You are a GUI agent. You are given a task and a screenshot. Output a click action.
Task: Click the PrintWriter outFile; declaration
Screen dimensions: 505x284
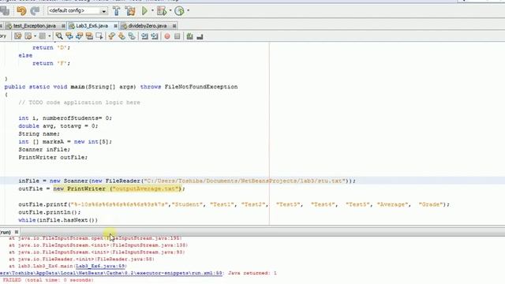tap(53, 158)
